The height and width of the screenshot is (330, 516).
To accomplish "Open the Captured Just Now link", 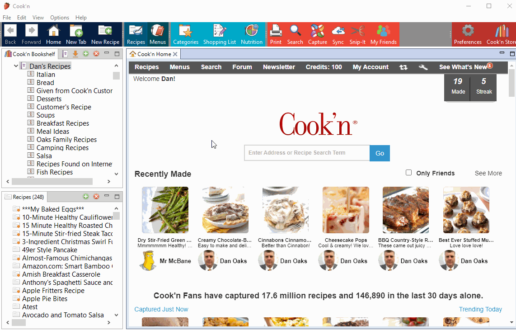I will (x=161, y=309).
